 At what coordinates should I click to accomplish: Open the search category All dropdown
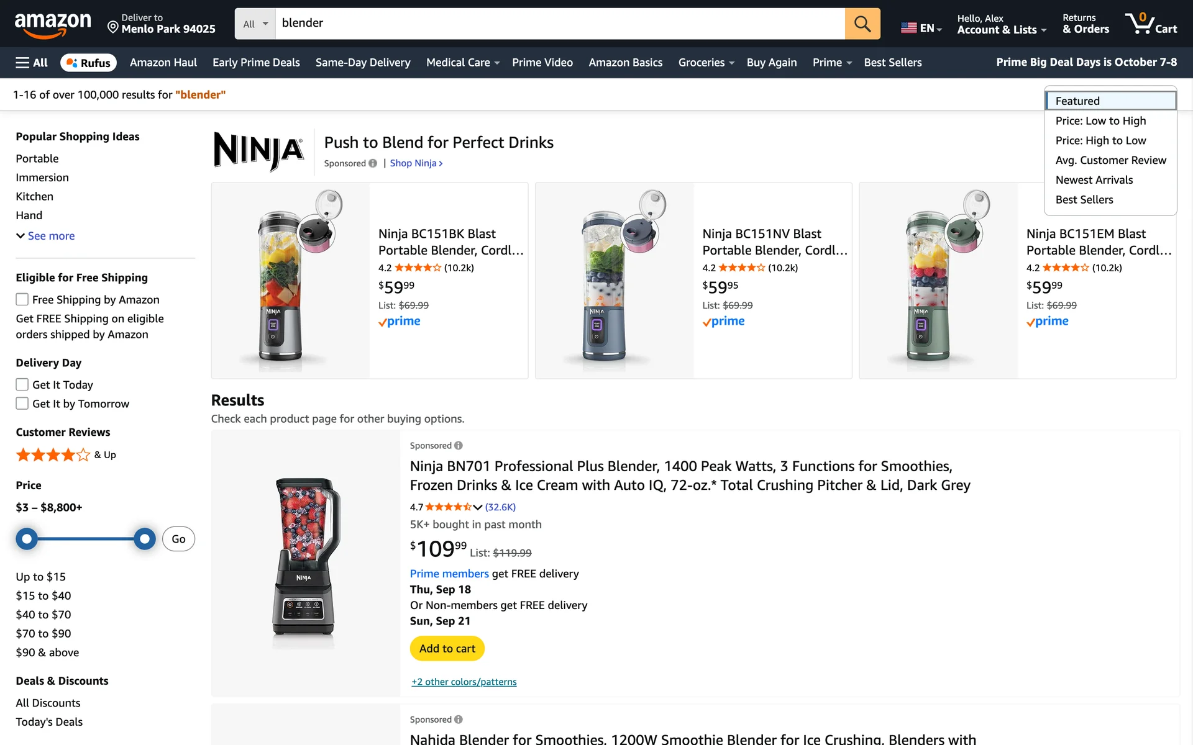[x=255, y=24]
